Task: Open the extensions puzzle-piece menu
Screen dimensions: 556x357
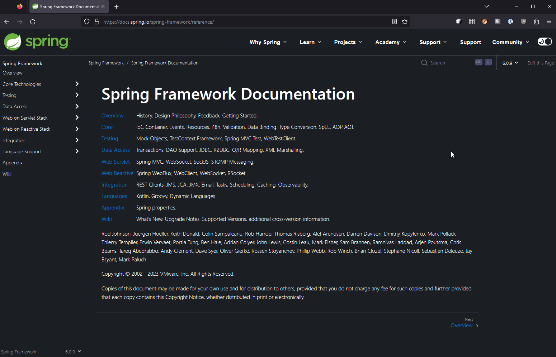Action: point(536,21)
